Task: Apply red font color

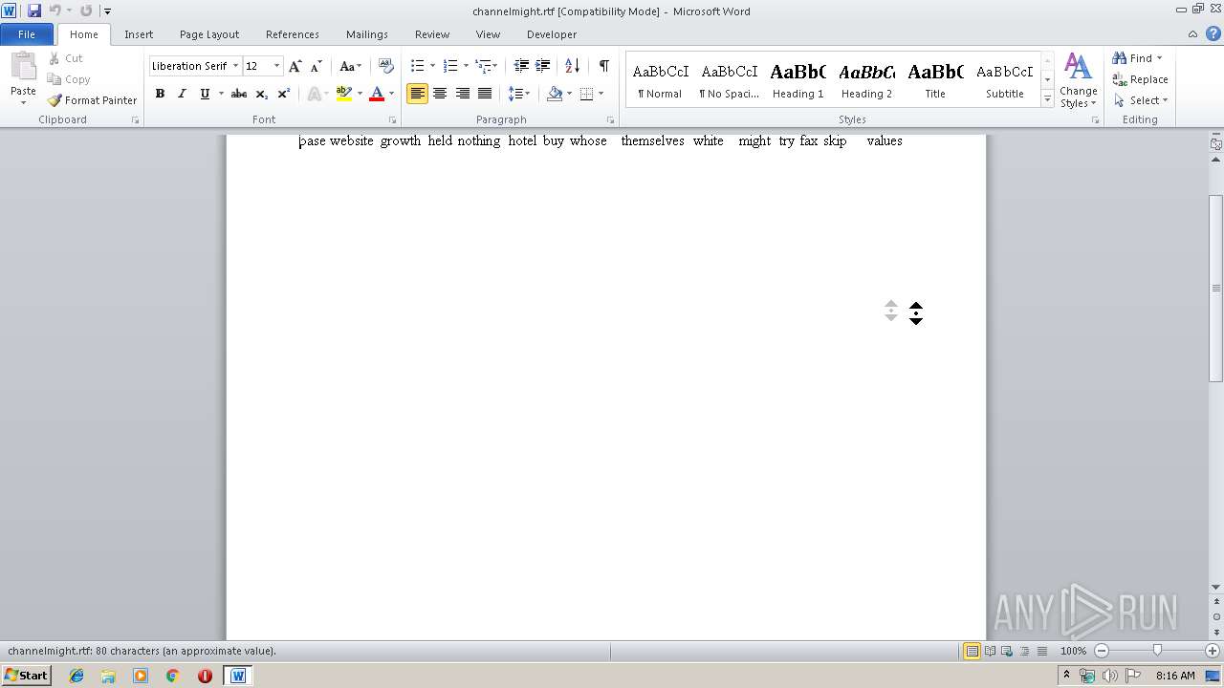Action: click(x=377, y=94)
